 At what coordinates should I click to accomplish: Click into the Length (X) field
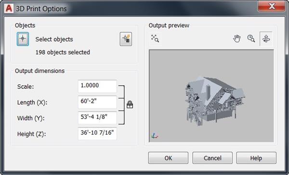coord(97,102)
